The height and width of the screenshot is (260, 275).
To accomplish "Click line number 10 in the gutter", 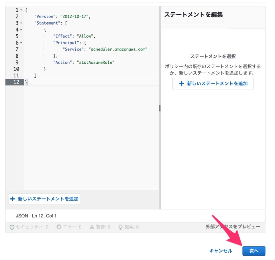I will click(16, 69).
